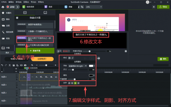Add a new track with plus icon
This screenshot has width=171, height=107.
[x=16, y=69]
